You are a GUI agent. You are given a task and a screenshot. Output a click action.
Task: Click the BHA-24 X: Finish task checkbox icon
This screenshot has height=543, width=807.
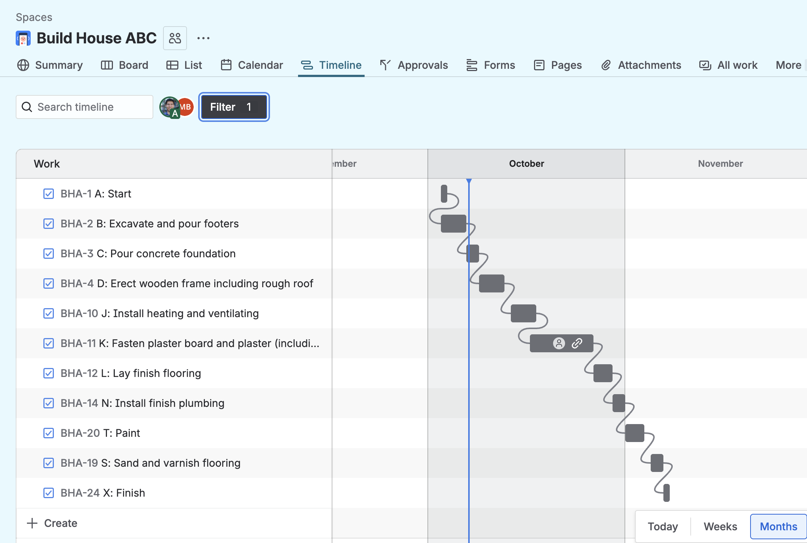click(49, 493)
